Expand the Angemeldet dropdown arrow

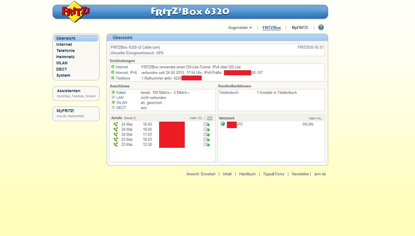click(251, 28)
